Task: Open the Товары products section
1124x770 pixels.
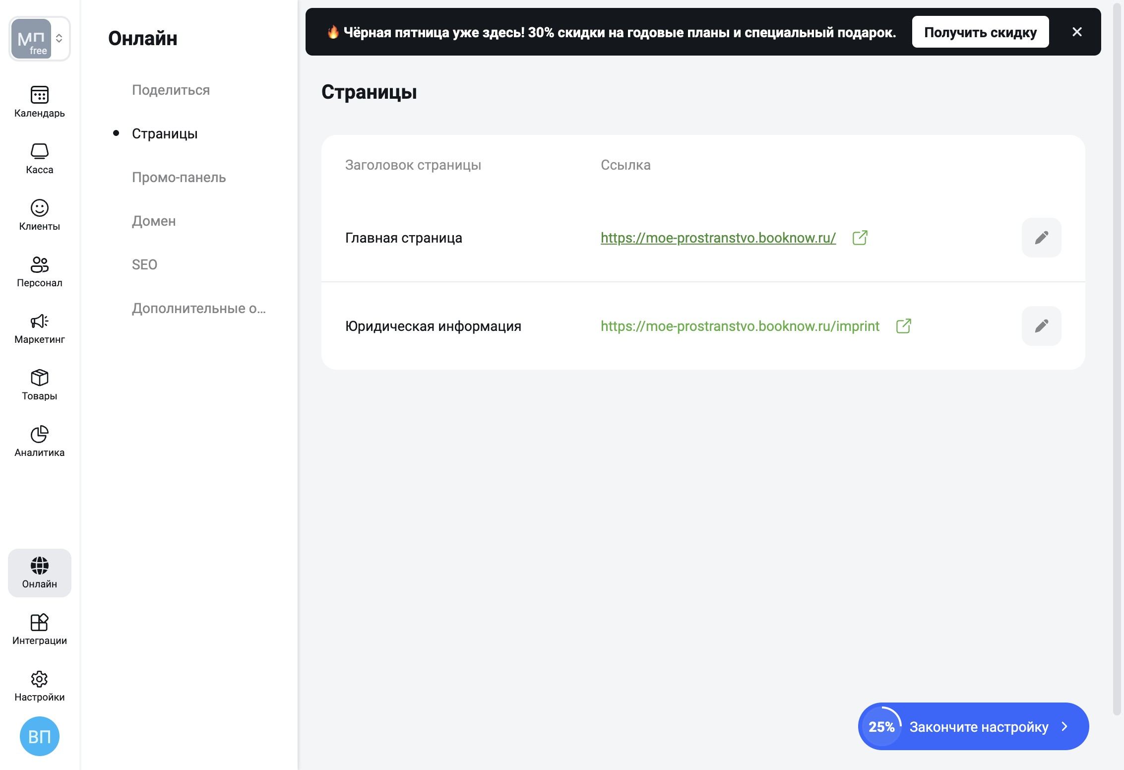Action: point(39,385)
